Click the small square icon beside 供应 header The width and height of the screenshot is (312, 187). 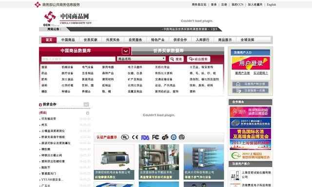(x=88, y=113)
